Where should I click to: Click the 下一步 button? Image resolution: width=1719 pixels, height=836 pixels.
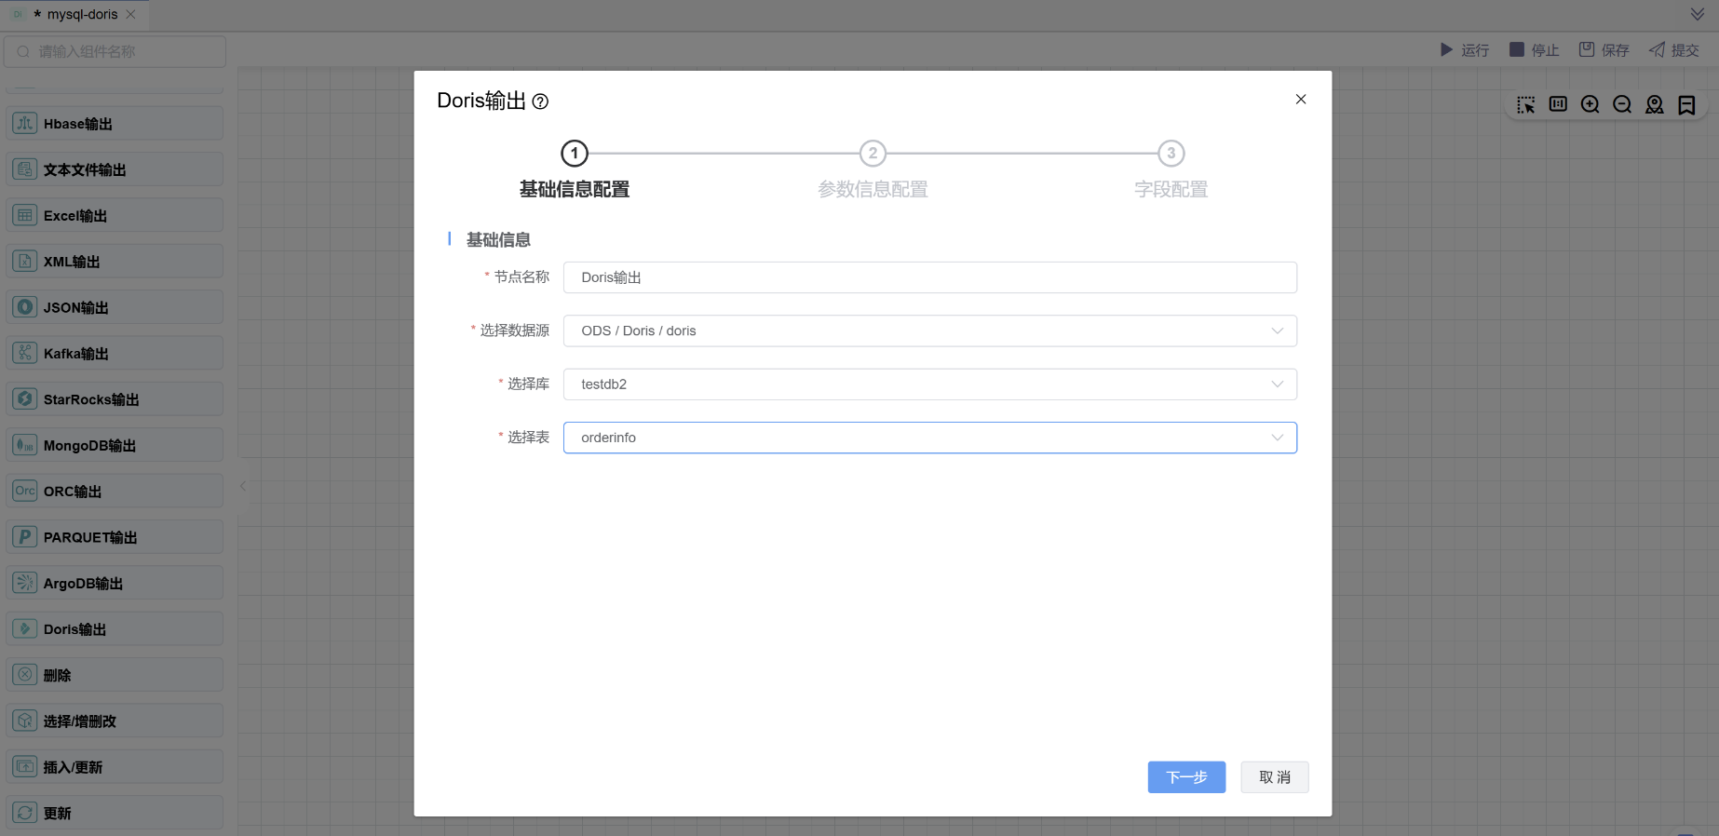(1186, 777)
